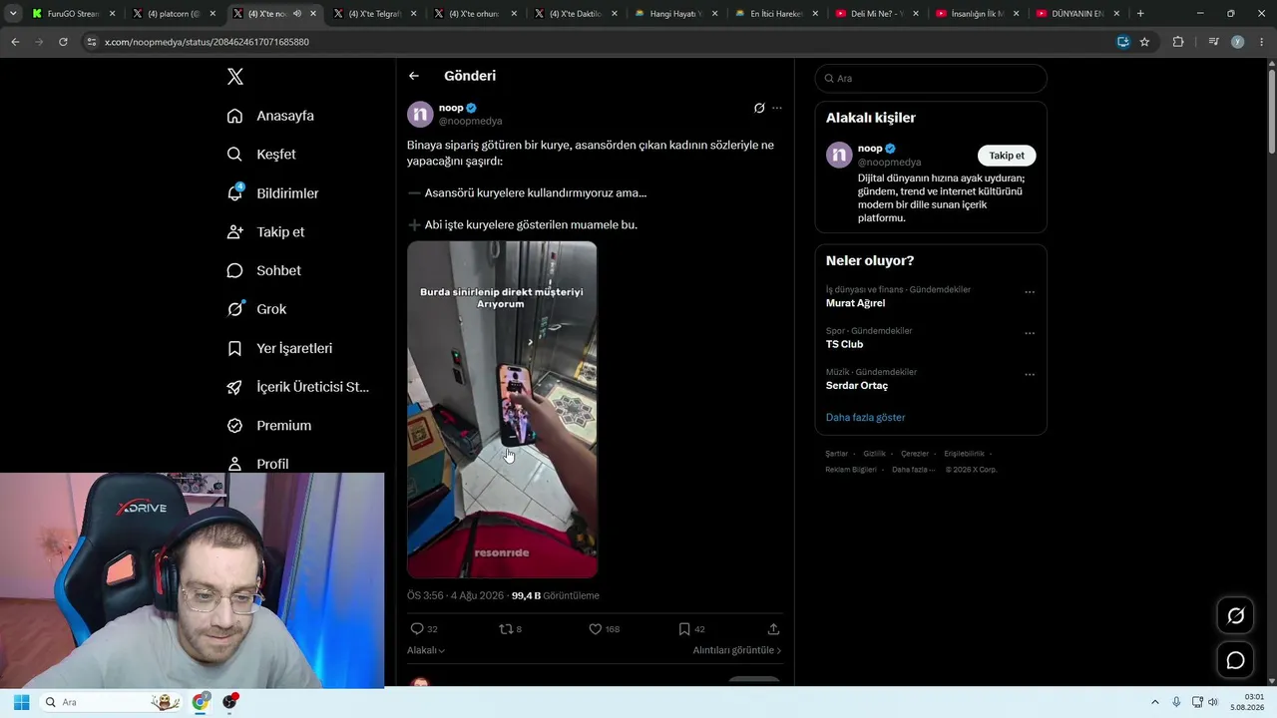Open Profil page
The image size is (1277, 718).
(x=257, y=464)
